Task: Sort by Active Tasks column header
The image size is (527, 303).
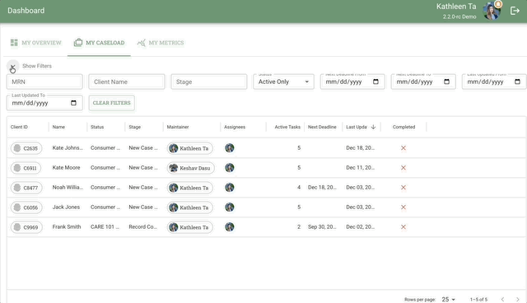Action: (287, 127)
